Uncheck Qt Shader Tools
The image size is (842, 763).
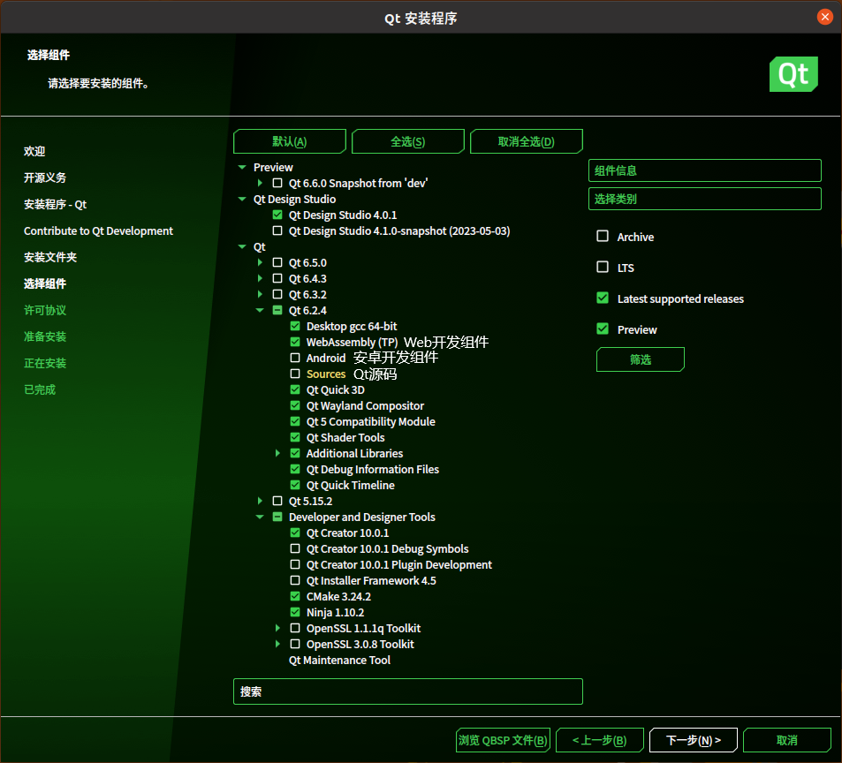[x=295, y=437]
